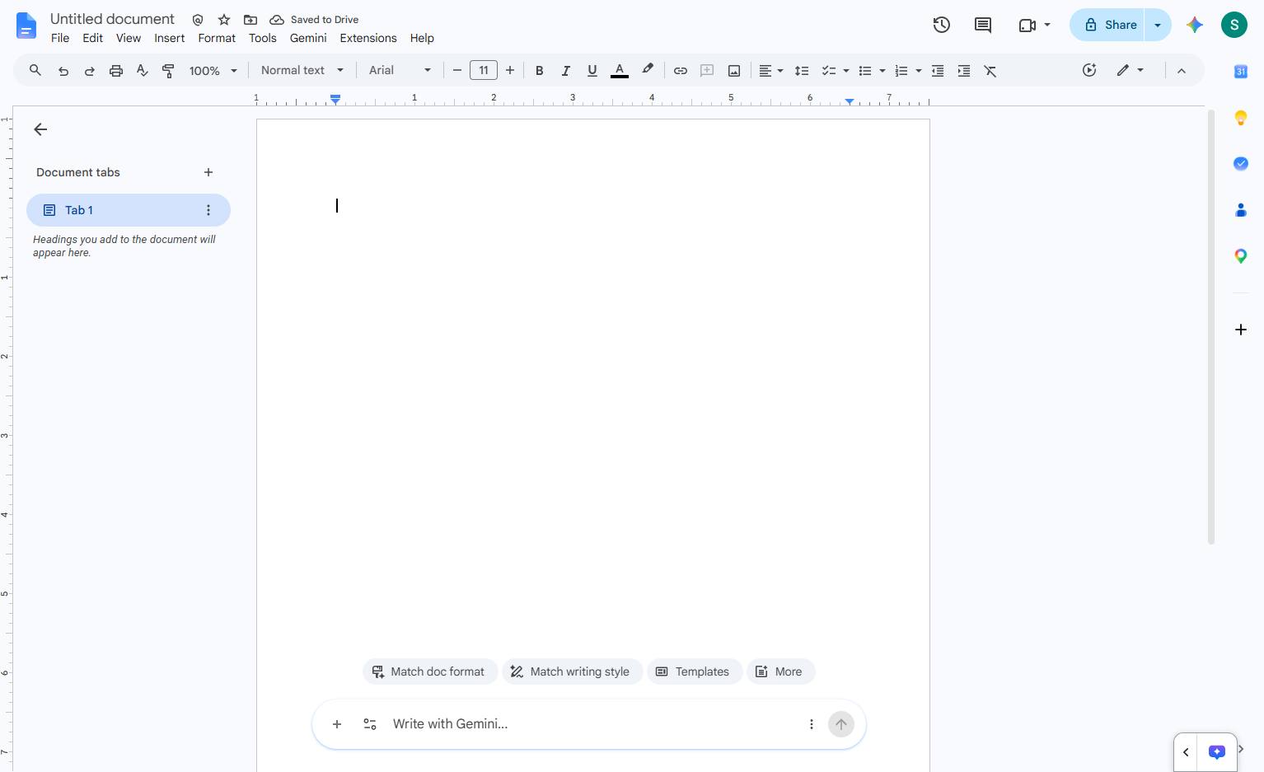Toggle underline formatting

(592, 71)
